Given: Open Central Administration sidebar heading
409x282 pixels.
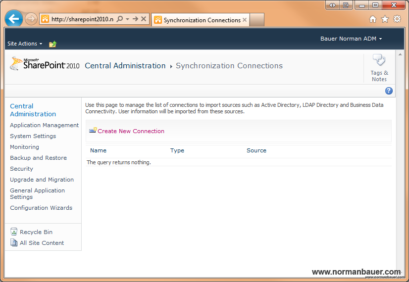Looking at the screenshot, I should pos(33,110).
